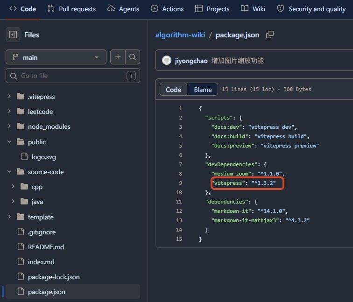The width and height of the screenshot is (353, 302).
Task: Click the "medium-zoom" dependency line
Action: click(248, 174)
